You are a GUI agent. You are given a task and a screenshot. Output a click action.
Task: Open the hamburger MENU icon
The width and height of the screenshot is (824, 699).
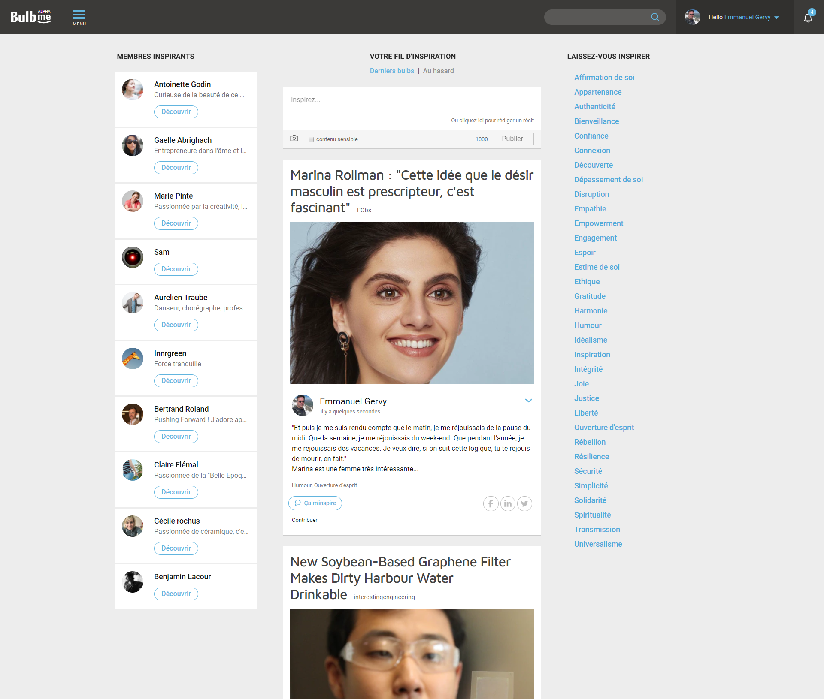pyautogui.click(x=79, y=17)
